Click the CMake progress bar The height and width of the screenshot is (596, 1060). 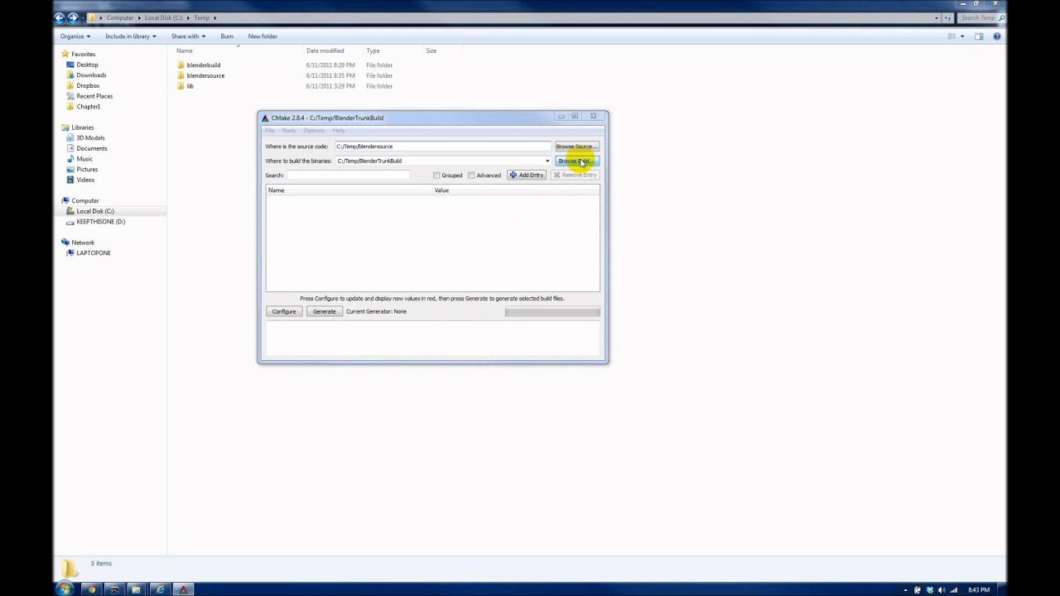click(x=552, y=312)
